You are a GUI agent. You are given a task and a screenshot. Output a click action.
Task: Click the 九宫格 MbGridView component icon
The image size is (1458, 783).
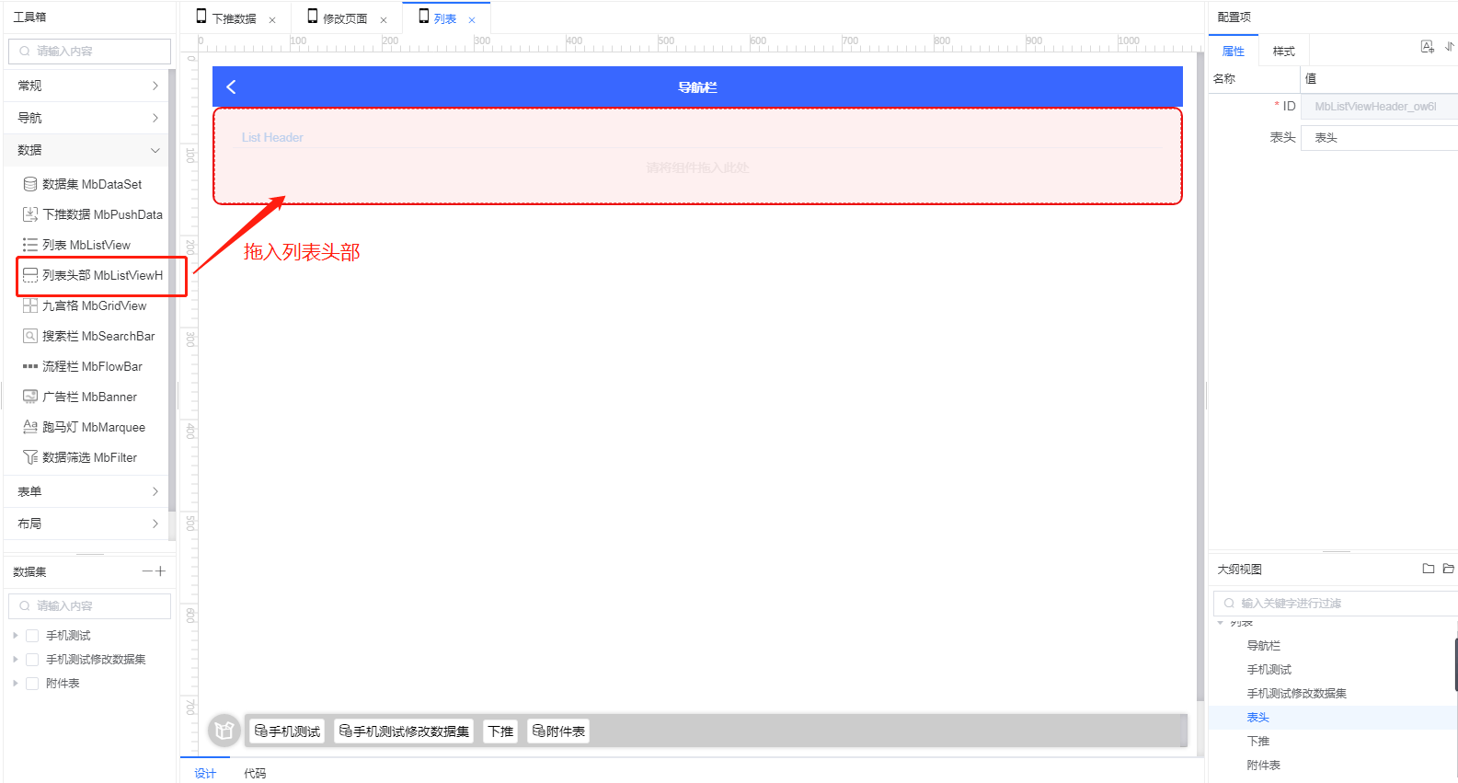coord(30,305)
